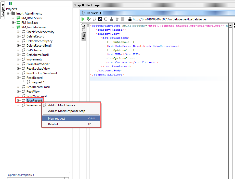Image resolution: width=235 pixels, height=179 pixels.
Task: Fold soapenv:Envelope element in XML editor
Action: (88, 26)
